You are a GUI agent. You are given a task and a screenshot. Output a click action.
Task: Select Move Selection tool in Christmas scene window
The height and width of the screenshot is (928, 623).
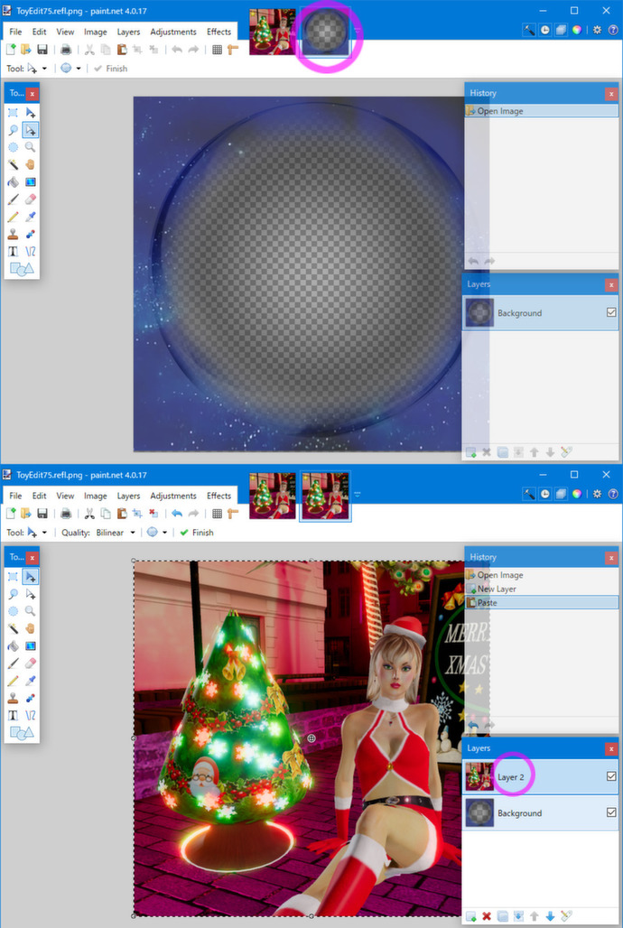coord(30,594)
